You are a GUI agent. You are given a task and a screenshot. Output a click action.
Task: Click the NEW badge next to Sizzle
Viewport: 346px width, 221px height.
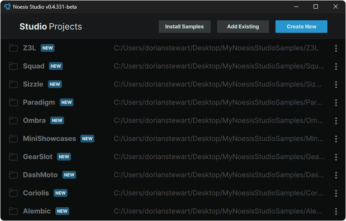55,84
